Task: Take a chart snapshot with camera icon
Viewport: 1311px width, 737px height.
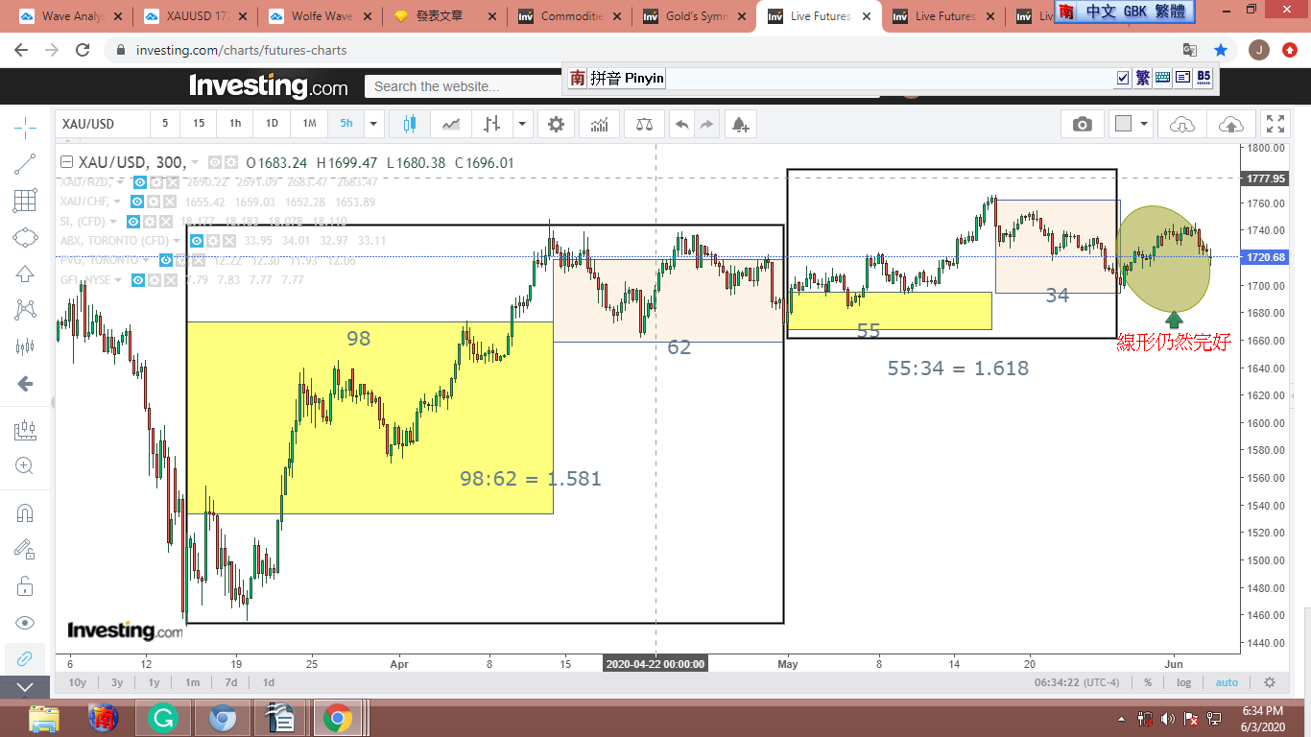Action: (x=1082, y=124)
